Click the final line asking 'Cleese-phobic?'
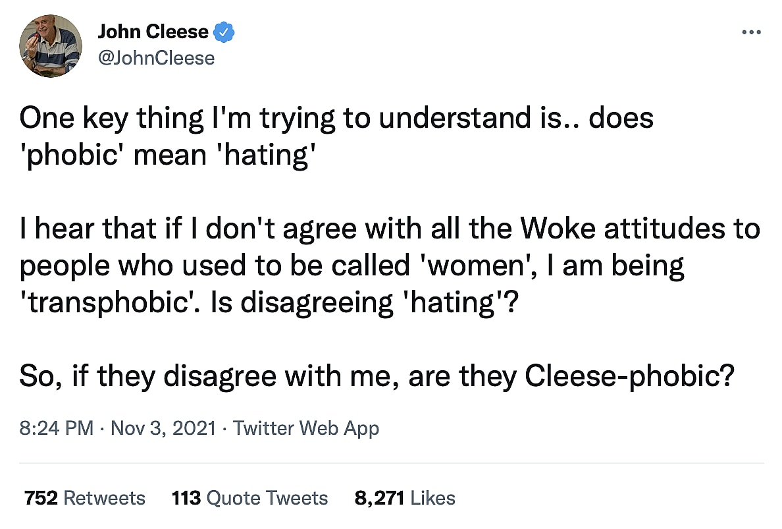Screen dimensions: 782x529 [x=375, y=377]
